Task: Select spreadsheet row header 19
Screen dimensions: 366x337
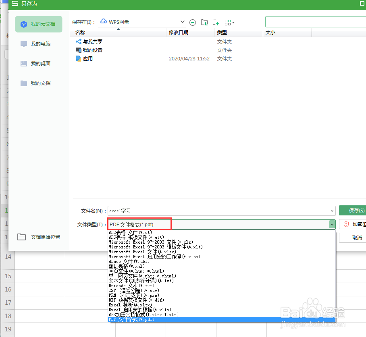Action: [x=8, y=329]
